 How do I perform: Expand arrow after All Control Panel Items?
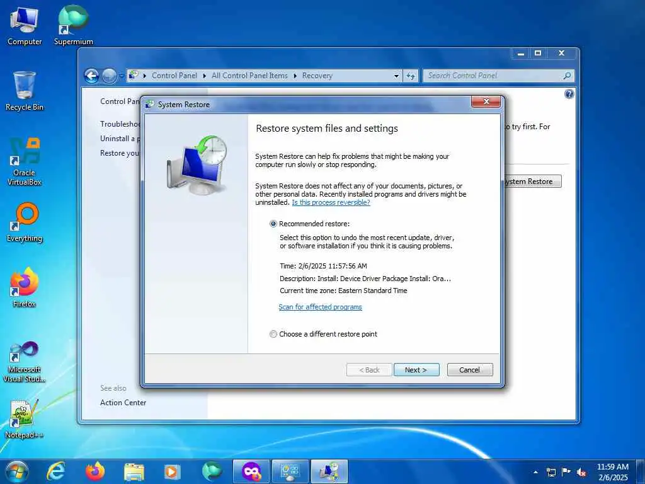click(295, 76)
